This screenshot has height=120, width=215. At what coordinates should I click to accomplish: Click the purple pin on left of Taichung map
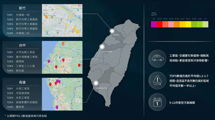coord(49,61)
